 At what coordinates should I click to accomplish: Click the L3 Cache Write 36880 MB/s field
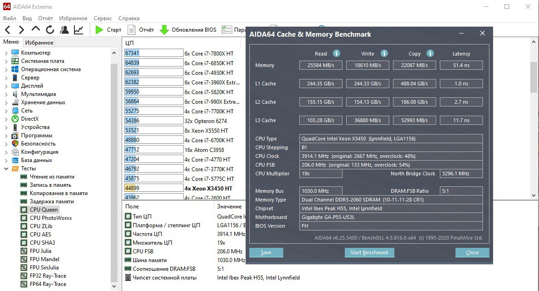pyautogui.click(x=367, y=120)
